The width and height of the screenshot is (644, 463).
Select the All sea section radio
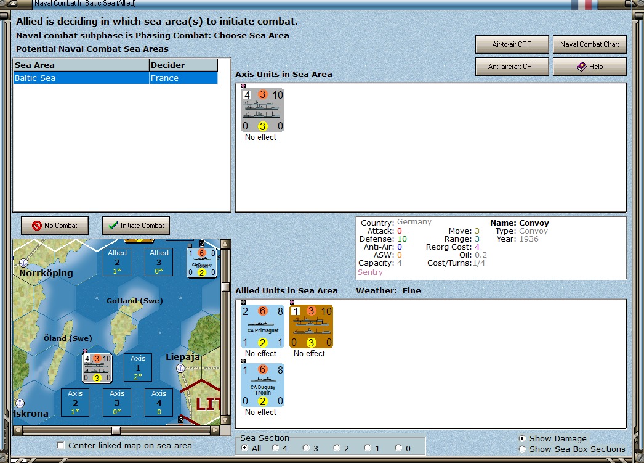[x=245, y=448]
